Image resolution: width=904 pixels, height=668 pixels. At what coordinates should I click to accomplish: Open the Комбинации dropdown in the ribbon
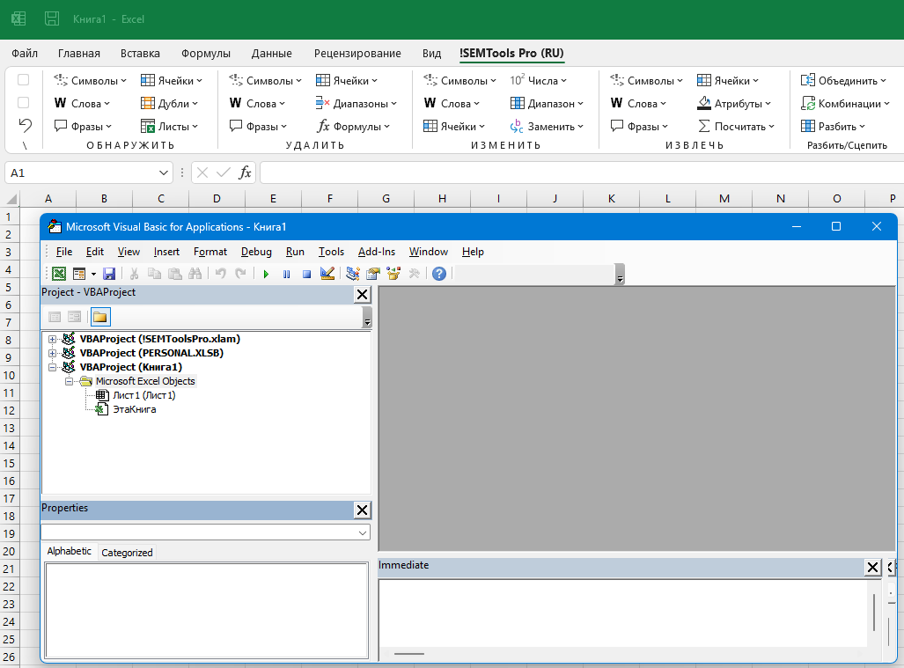pos(845,104)
